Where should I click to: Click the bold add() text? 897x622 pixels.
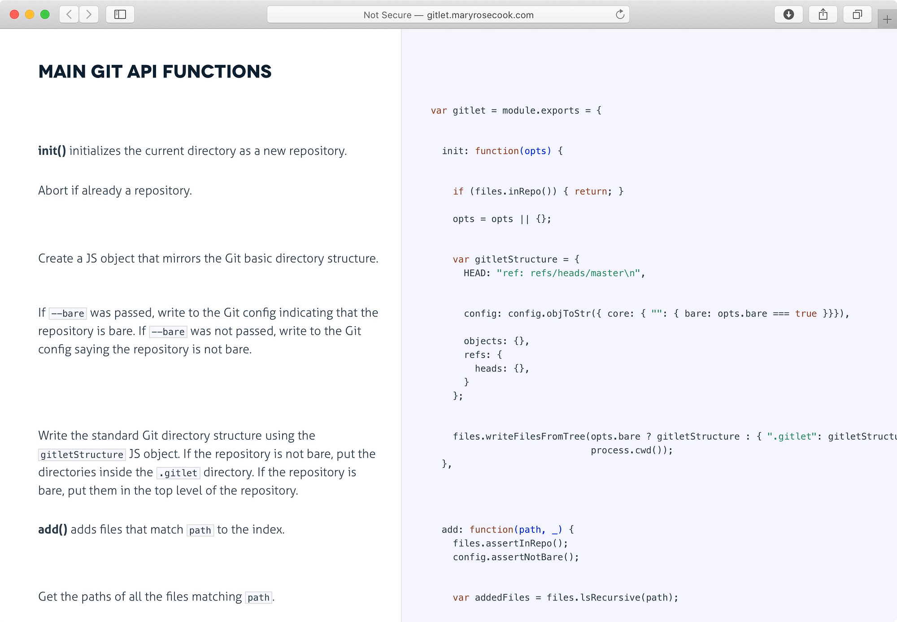tap(53, 530)
